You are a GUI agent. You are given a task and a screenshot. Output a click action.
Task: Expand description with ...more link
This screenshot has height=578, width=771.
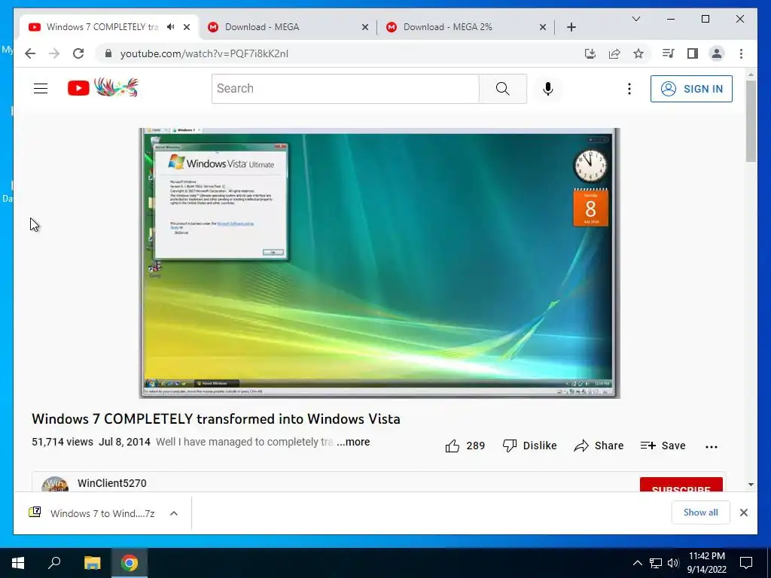coord(353,442)
